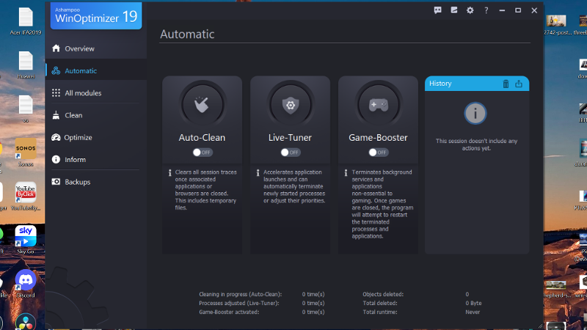Open the Overview home section
587x330 pixels.
click(x=96, y=48)
